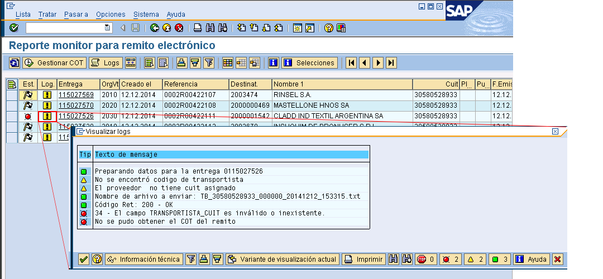Screen dimensions: 603x279
Task: Open the Lista menu
Action: 23,14
